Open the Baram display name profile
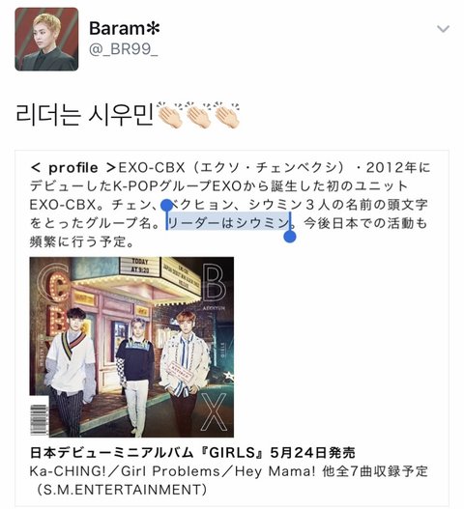Viewport: 464px width, 509px height. click(125, 28)
